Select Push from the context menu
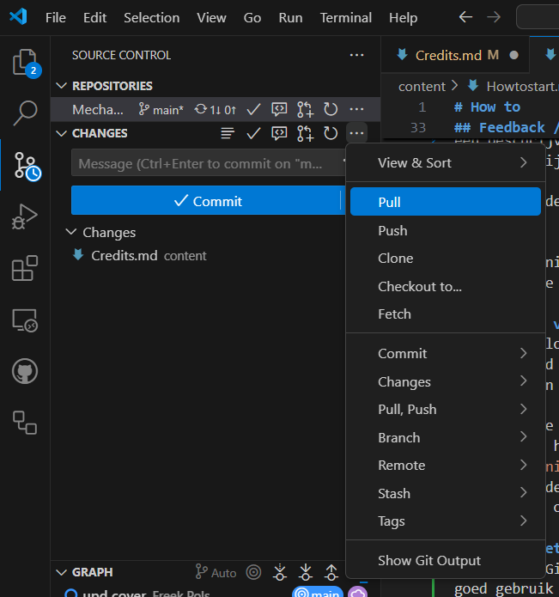Screen dimensions: 559x597 point(446,231)
